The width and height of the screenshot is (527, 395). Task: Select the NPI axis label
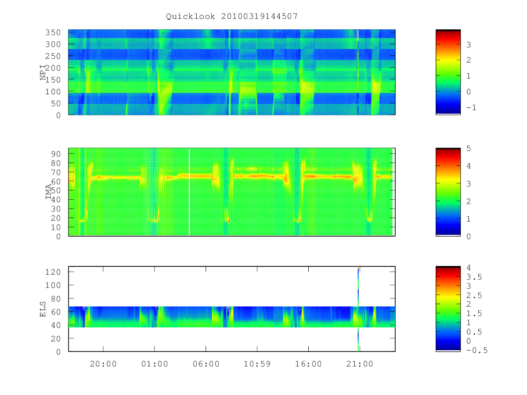click(x=43, y=72)
